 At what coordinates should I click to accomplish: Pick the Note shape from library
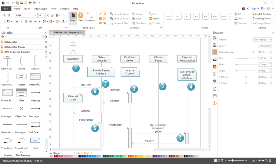coord(35,140)
